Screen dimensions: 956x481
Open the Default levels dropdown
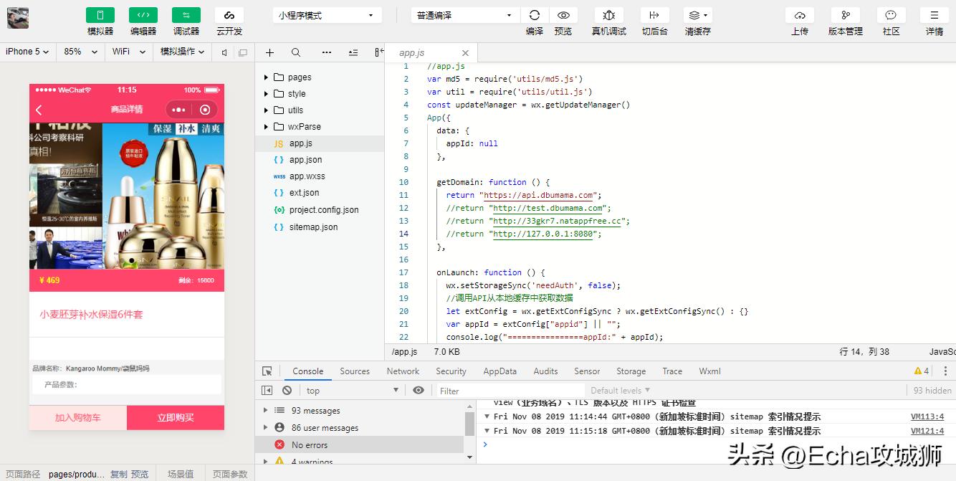620,391
